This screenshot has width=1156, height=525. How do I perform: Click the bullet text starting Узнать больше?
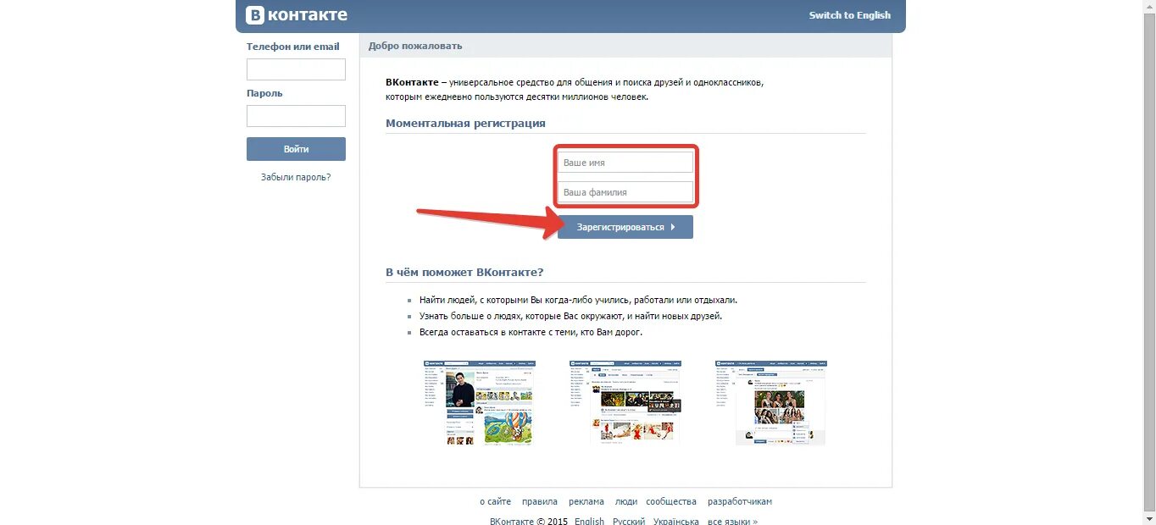571,316
